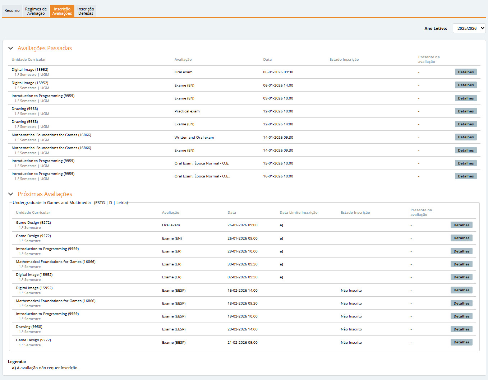
Task: Open Detalhes for Introduction to Programming 16-01-2026 exam
Action: [465, 176]
